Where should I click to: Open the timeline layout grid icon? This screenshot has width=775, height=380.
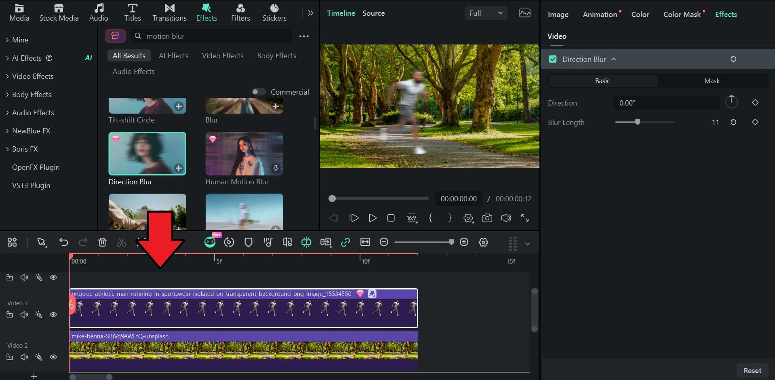point(12,242)
